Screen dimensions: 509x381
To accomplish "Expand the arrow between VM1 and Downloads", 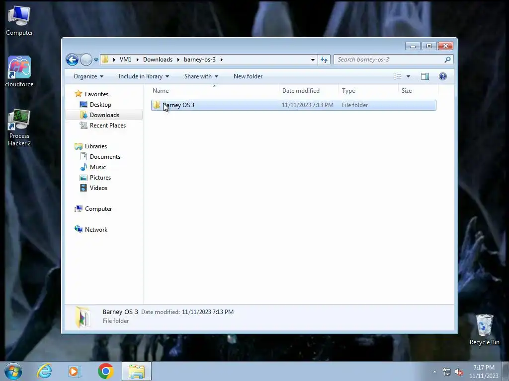I will click(x=137, y=60).
